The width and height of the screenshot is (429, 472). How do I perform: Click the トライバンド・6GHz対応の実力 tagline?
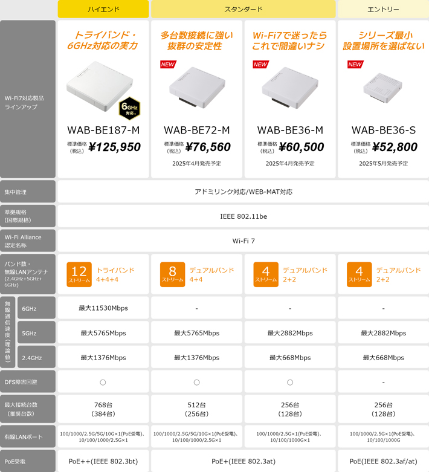coord(103,40)
